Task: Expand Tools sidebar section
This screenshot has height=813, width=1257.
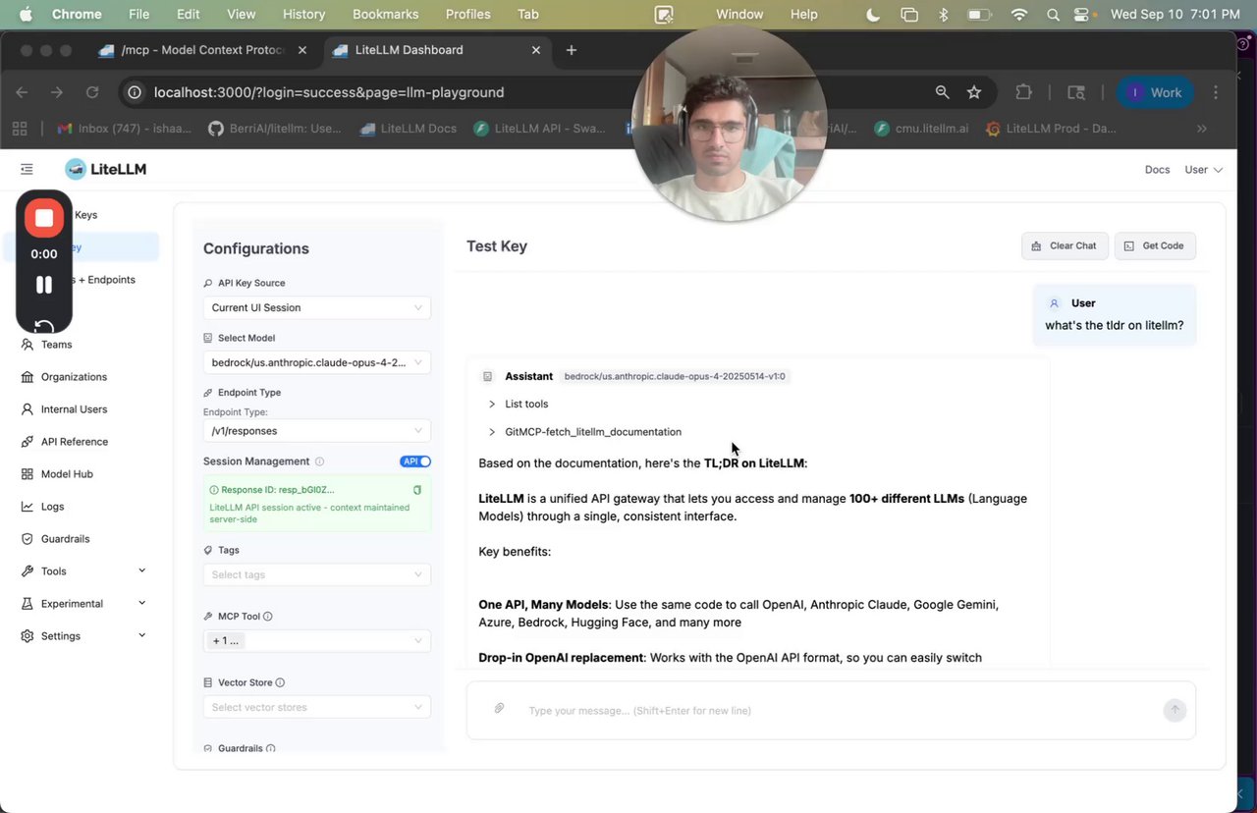Action: (83, 571)
